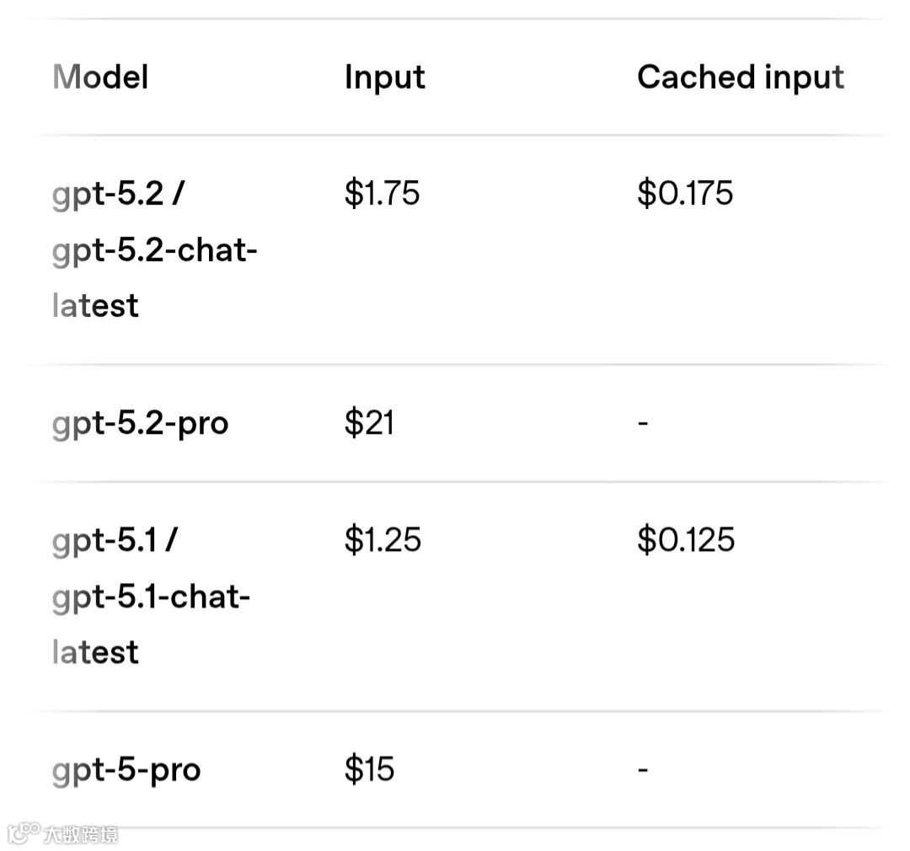The height and width of the screenshot is (851, 910).
Task: Select the Model column header
Action: [x=100, y=78]
